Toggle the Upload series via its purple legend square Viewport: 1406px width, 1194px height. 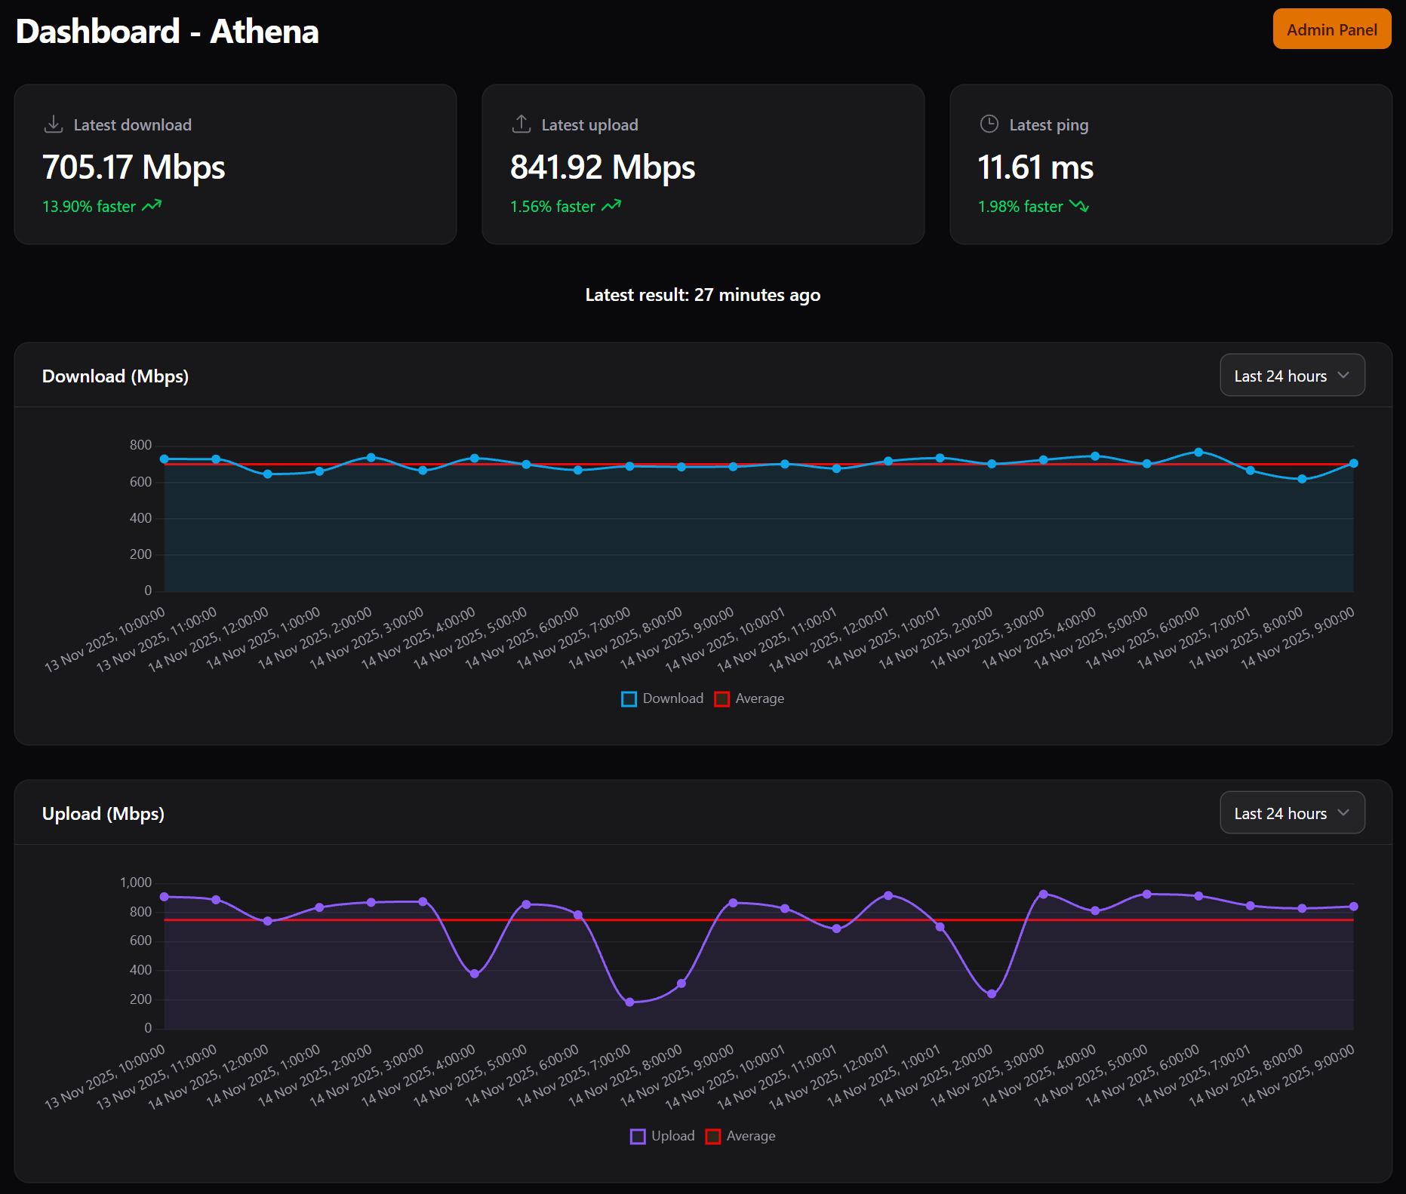tap(638, 1136)
